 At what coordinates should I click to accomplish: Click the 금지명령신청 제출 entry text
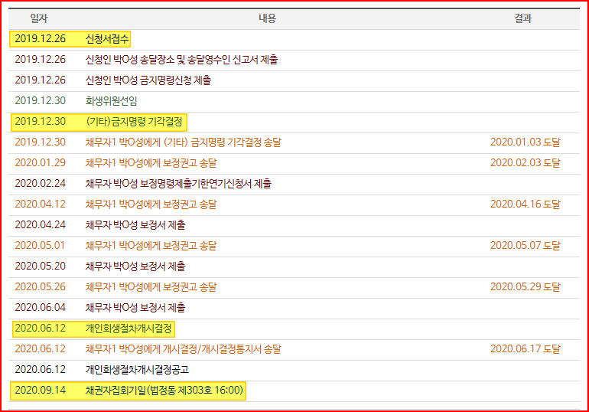tap(148, 80)
